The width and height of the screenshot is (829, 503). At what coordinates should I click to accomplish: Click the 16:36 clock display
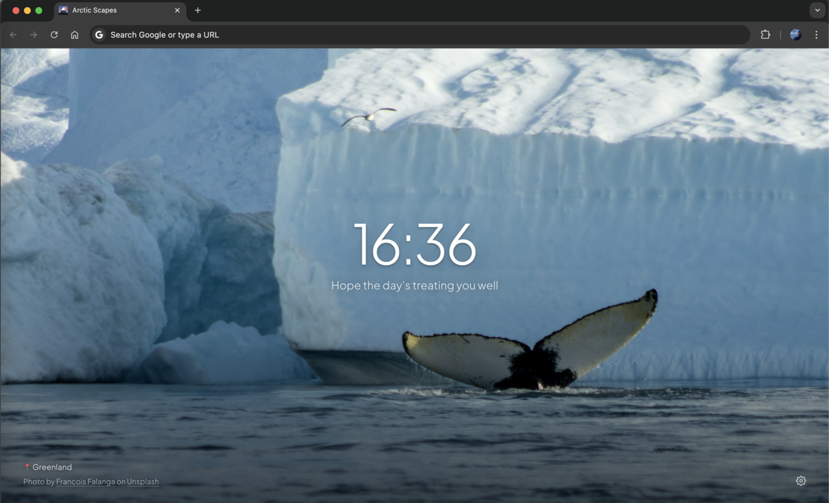pos(415,245)
